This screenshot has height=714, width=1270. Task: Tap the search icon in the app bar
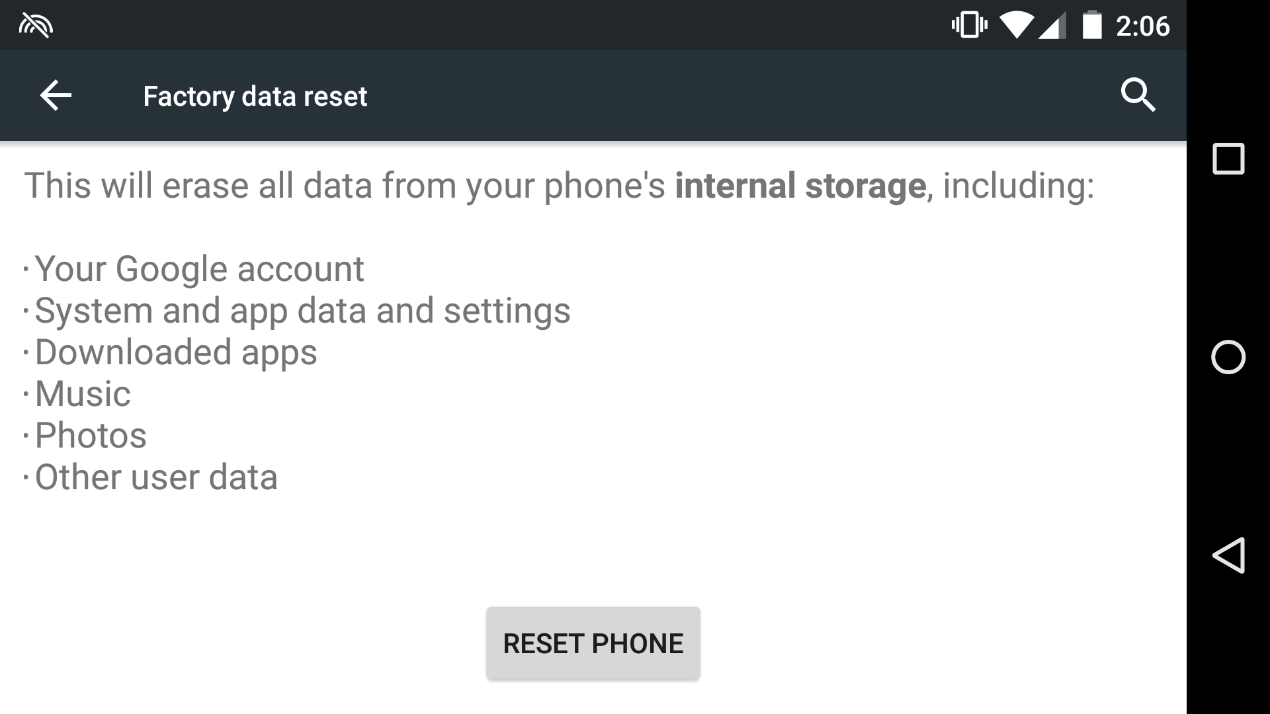click(x=1139, y=95)
